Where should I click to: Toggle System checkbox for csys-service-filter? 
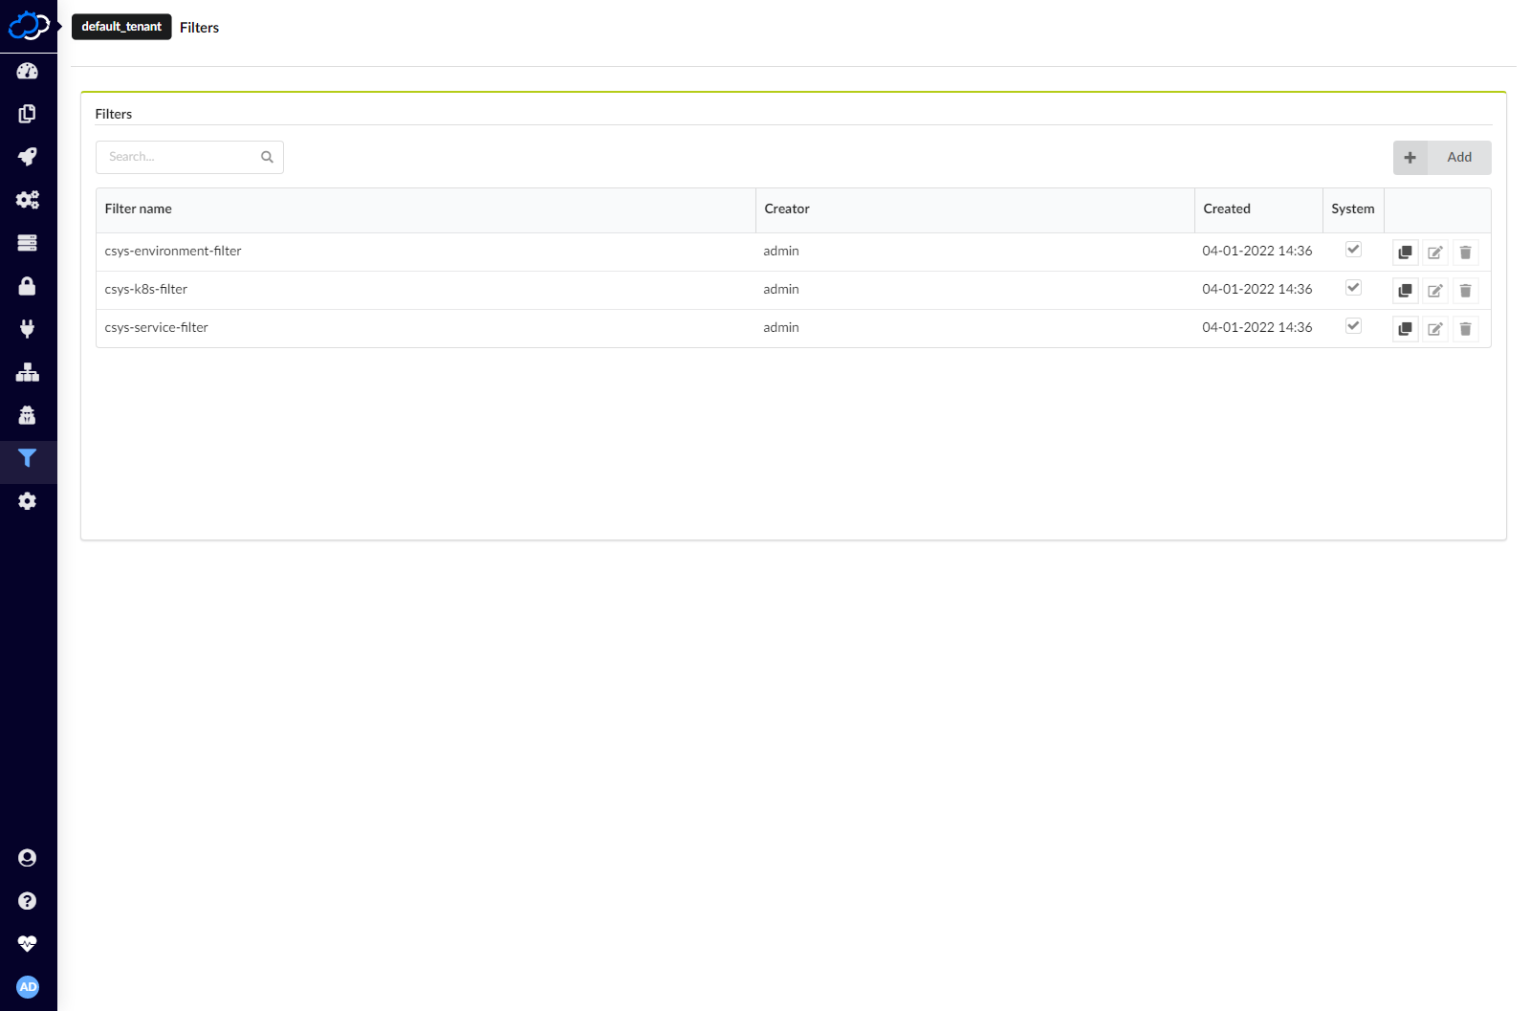coord(1353,326)
